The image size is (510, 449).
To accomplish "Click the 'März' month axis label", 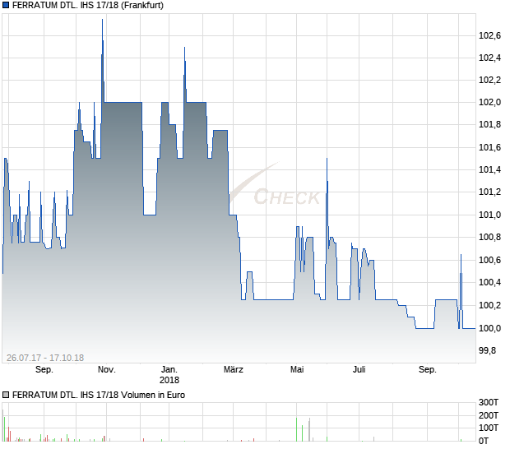I will click(234, 370).
